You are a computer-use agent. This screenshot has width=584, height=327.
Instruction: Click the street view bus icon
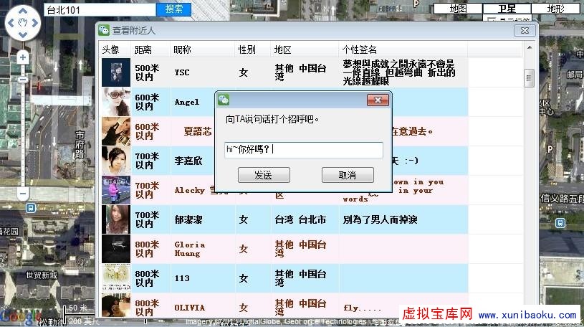[x=31, y=208]
